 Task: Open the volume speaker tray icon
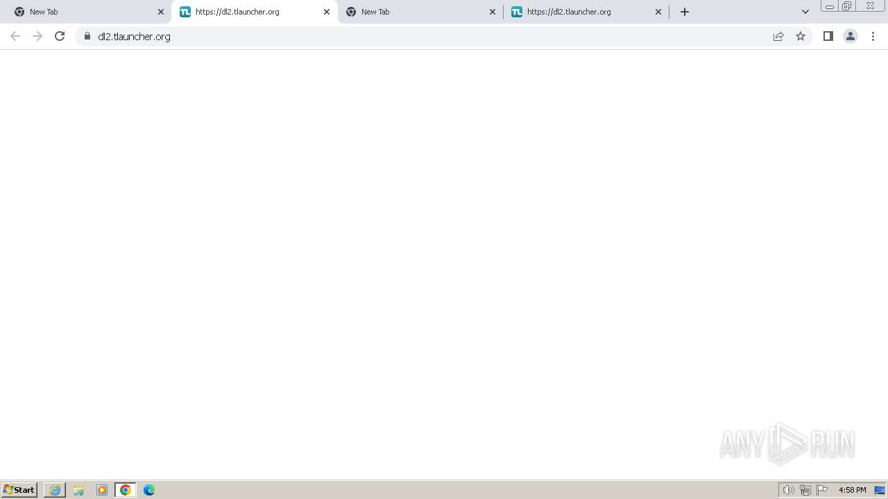(789, 490)
